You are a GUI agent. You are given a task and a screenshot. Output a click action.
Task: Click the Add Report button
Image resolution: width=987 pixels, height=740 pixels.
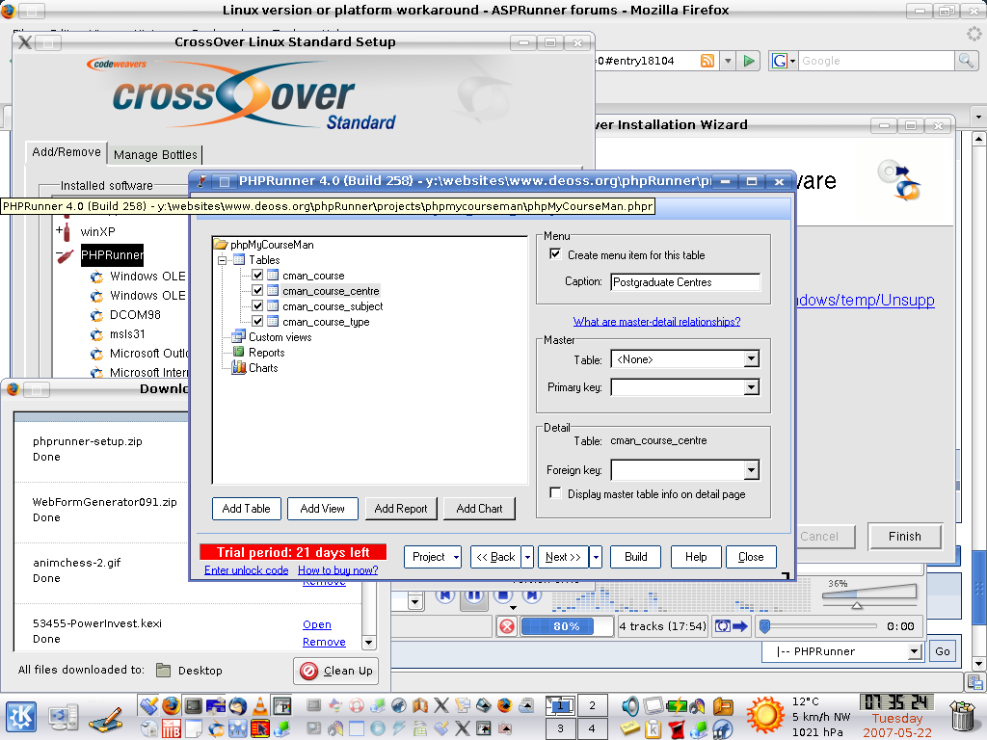tap(401, 509)
